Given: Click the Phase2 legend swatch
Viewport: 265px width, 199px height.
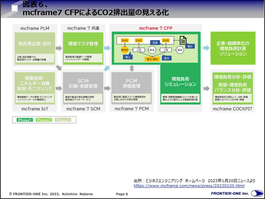Looking at the screenshot, I should coord(44,120).
